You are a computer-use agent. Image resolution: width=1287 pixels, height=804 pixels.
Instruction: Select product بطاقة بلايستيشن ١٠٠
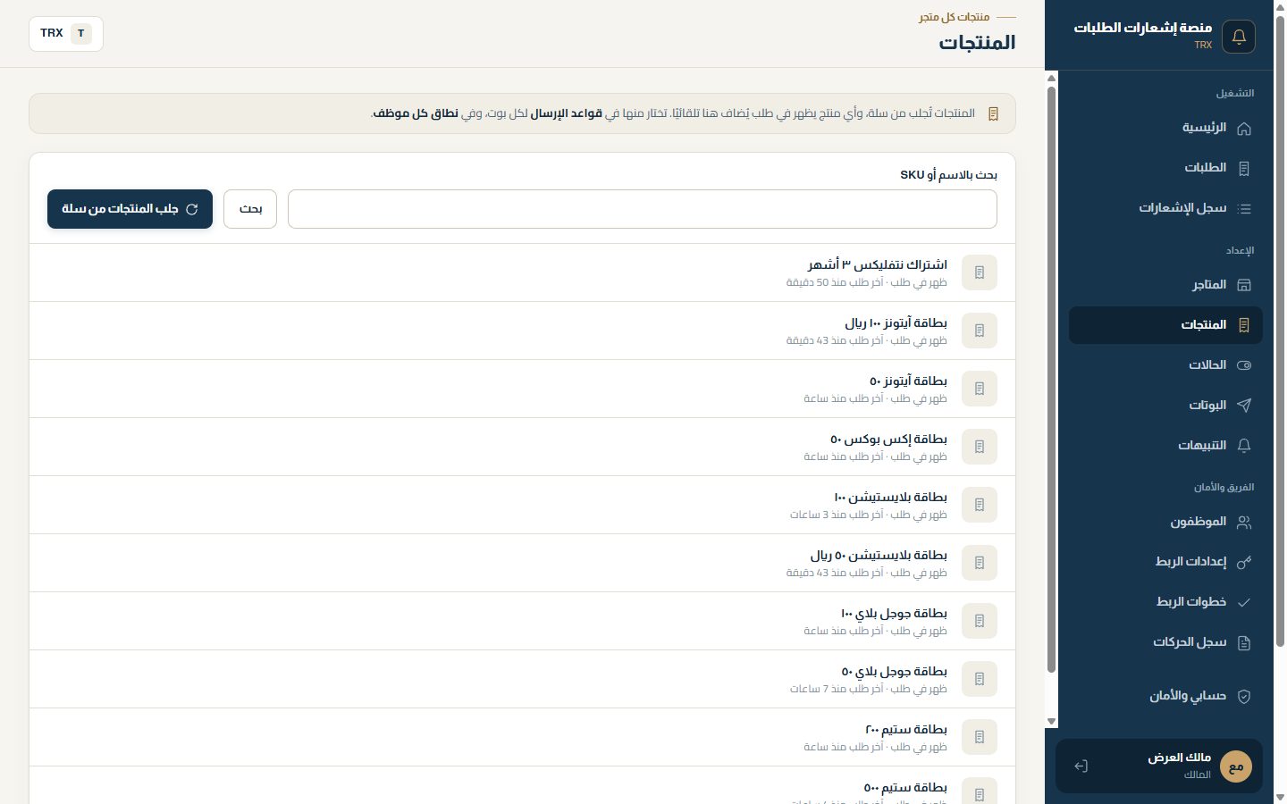522,505
